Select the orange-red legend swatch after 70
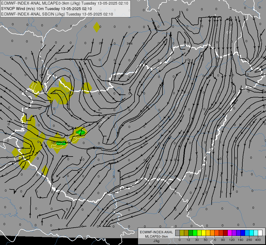The image size is (266, 245). pos(217,233)
